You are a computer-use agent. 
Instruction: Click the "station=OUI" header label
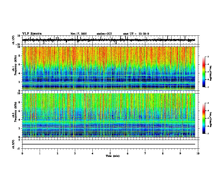[104, 34]
